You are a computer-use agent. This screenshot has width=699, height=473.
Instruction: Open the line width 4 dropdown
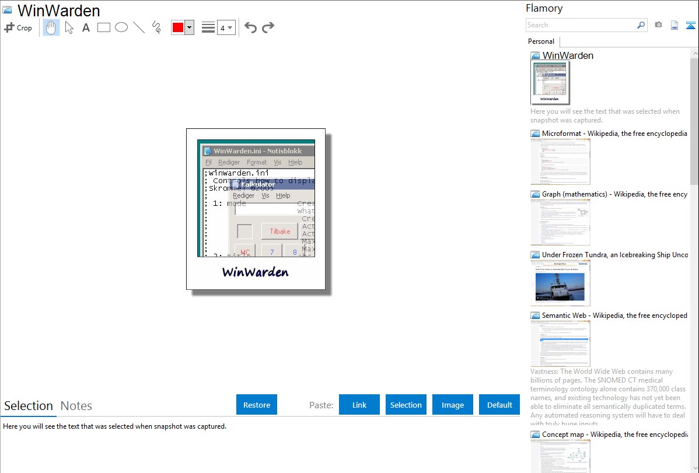[x=226, y=27]
